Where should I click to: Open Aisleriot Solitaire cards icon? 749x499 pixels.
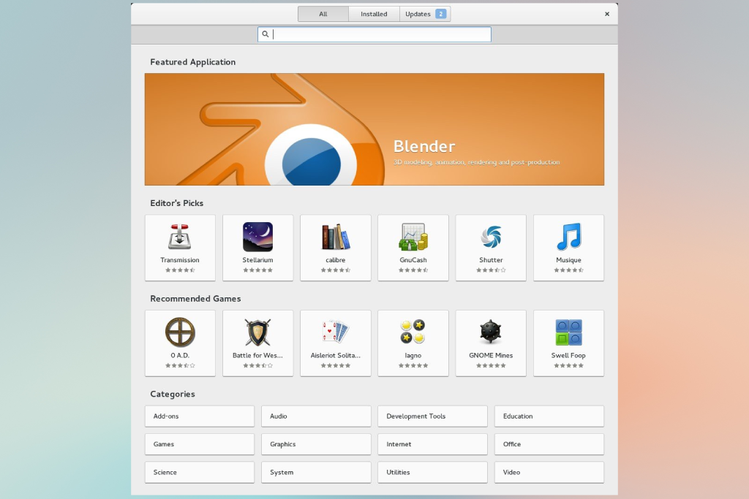[335, 332]
